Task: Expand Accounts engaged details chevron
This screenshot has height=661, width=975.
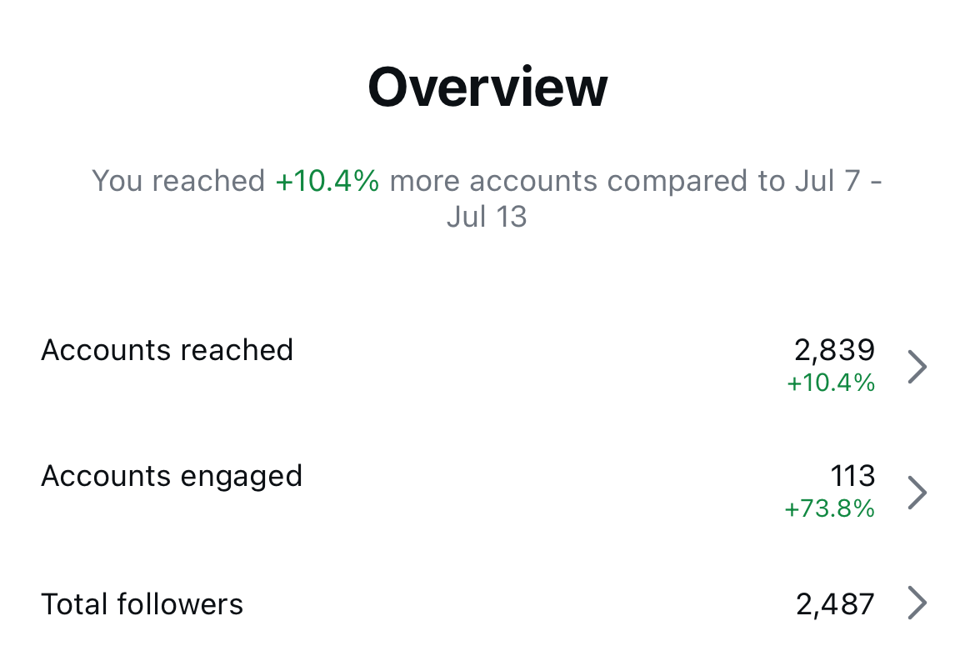Action: [x=917, y=493]
